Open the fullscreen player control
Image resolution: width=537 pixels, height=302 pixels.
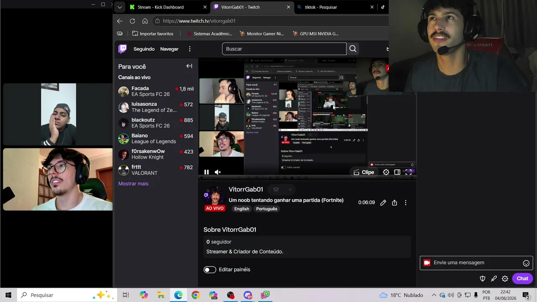pyautogui.click(x=408, y=172)
